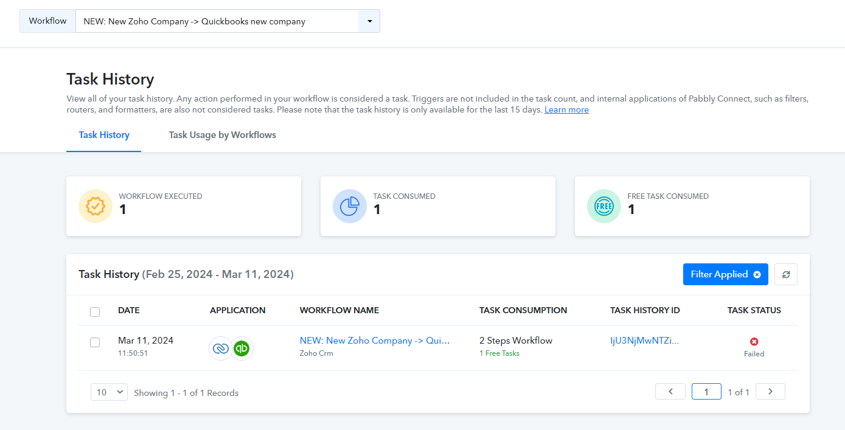
Task: Refresh the task history list
Action: click(x=786, y=274)
